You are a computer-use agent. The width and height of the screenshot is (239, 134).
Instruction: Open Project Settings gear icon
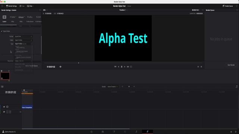point(236,132)
